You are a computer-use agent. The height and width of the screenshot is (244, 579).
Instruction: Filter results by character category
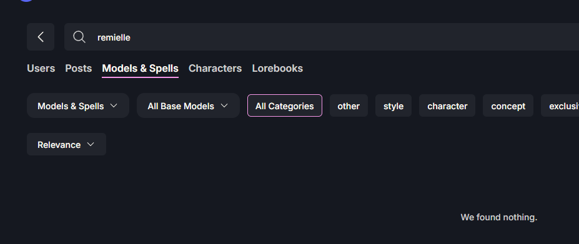(x=447, y=105)
